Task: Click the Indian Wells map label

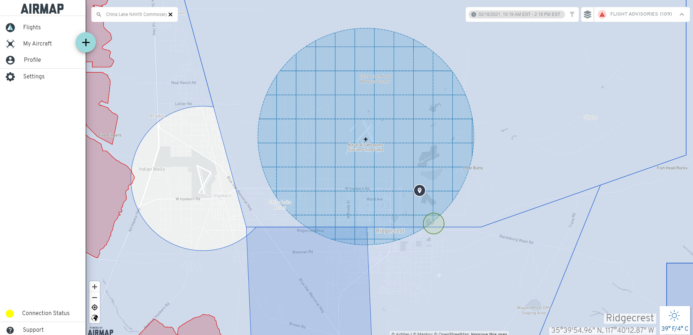Action: pos(152,169)
